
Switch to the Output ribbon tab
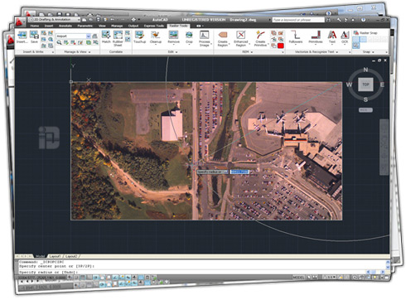point(133,26)
